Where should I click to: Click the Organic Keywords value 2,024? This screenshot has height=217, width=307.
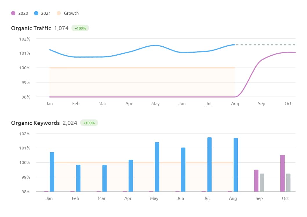[70, 123]
